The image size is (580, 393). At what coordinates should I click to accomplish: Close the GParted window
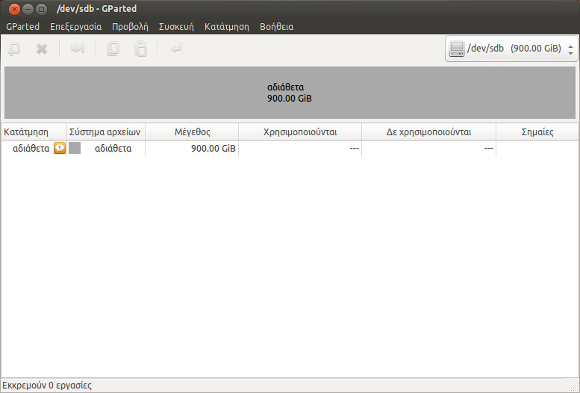coord(14,9)
